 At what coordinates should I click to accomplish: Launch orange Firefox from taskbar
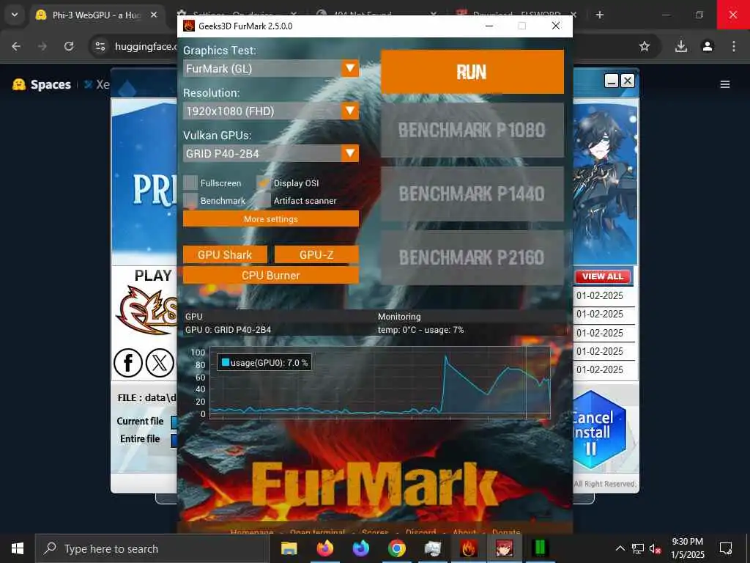pyautogui.click(x=325, y=548)
